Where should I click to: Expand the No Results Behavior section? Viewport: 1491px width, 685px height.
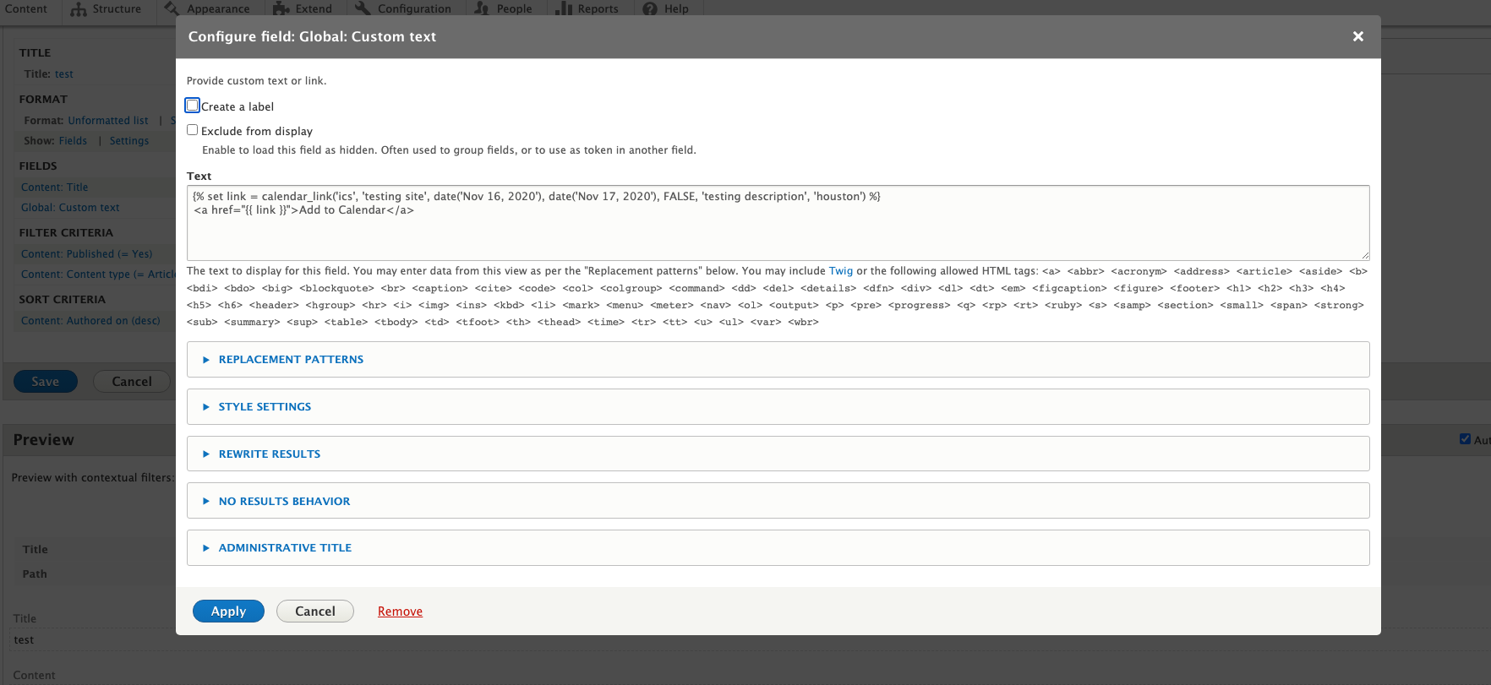pyautogui.click(x=284, y=502)
